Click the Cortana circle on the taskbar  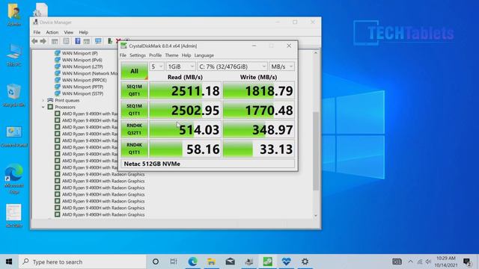click(156, 262)
